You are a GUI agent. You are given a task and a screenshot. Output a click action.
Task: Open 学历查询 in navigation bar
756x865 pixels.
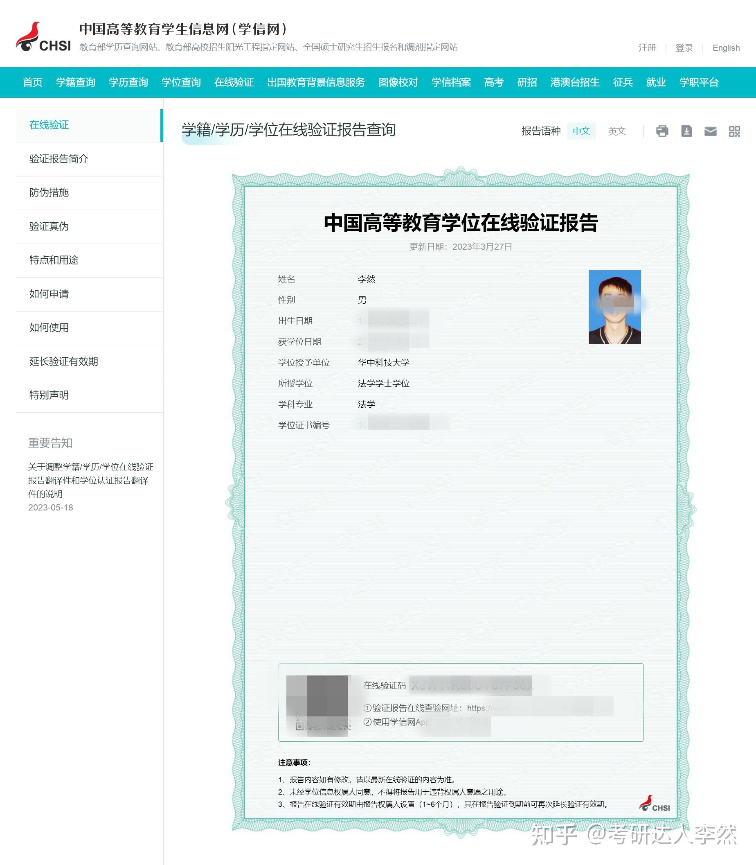click(x=128, y=82)
